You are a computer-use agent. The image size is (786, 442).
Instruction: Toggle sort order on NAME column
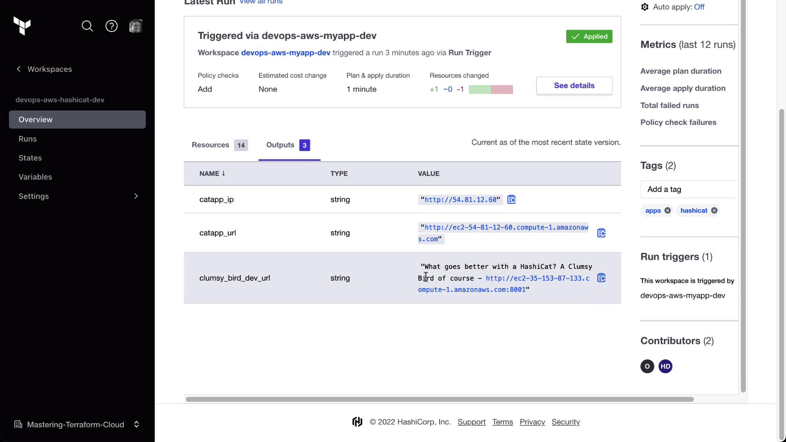click(212, 174)
